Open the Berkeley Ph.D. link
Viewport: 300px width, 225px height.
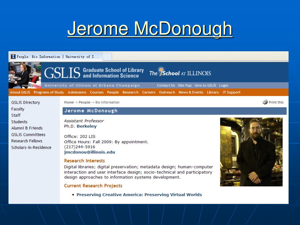coord(87,126)
